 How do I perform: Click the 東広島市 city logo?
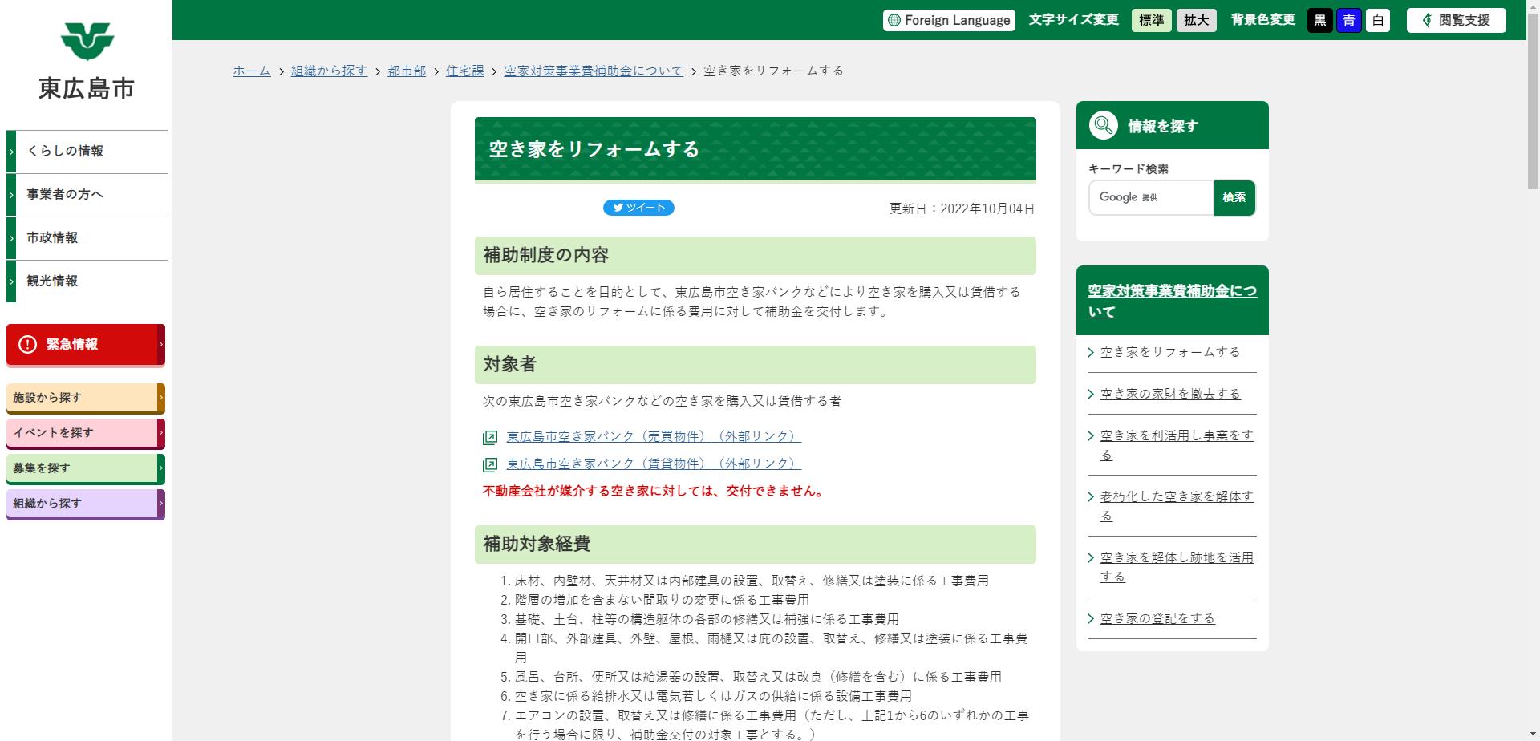click(x=87, y=62)
